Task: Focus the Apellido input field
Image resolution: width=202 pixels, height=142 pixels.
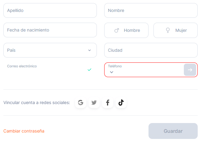Action: point(50,10)
